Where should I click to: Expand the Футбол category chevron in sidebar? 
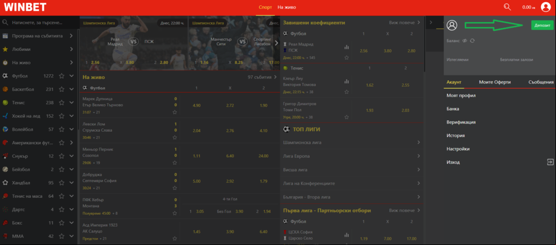[x=72, y=76]
